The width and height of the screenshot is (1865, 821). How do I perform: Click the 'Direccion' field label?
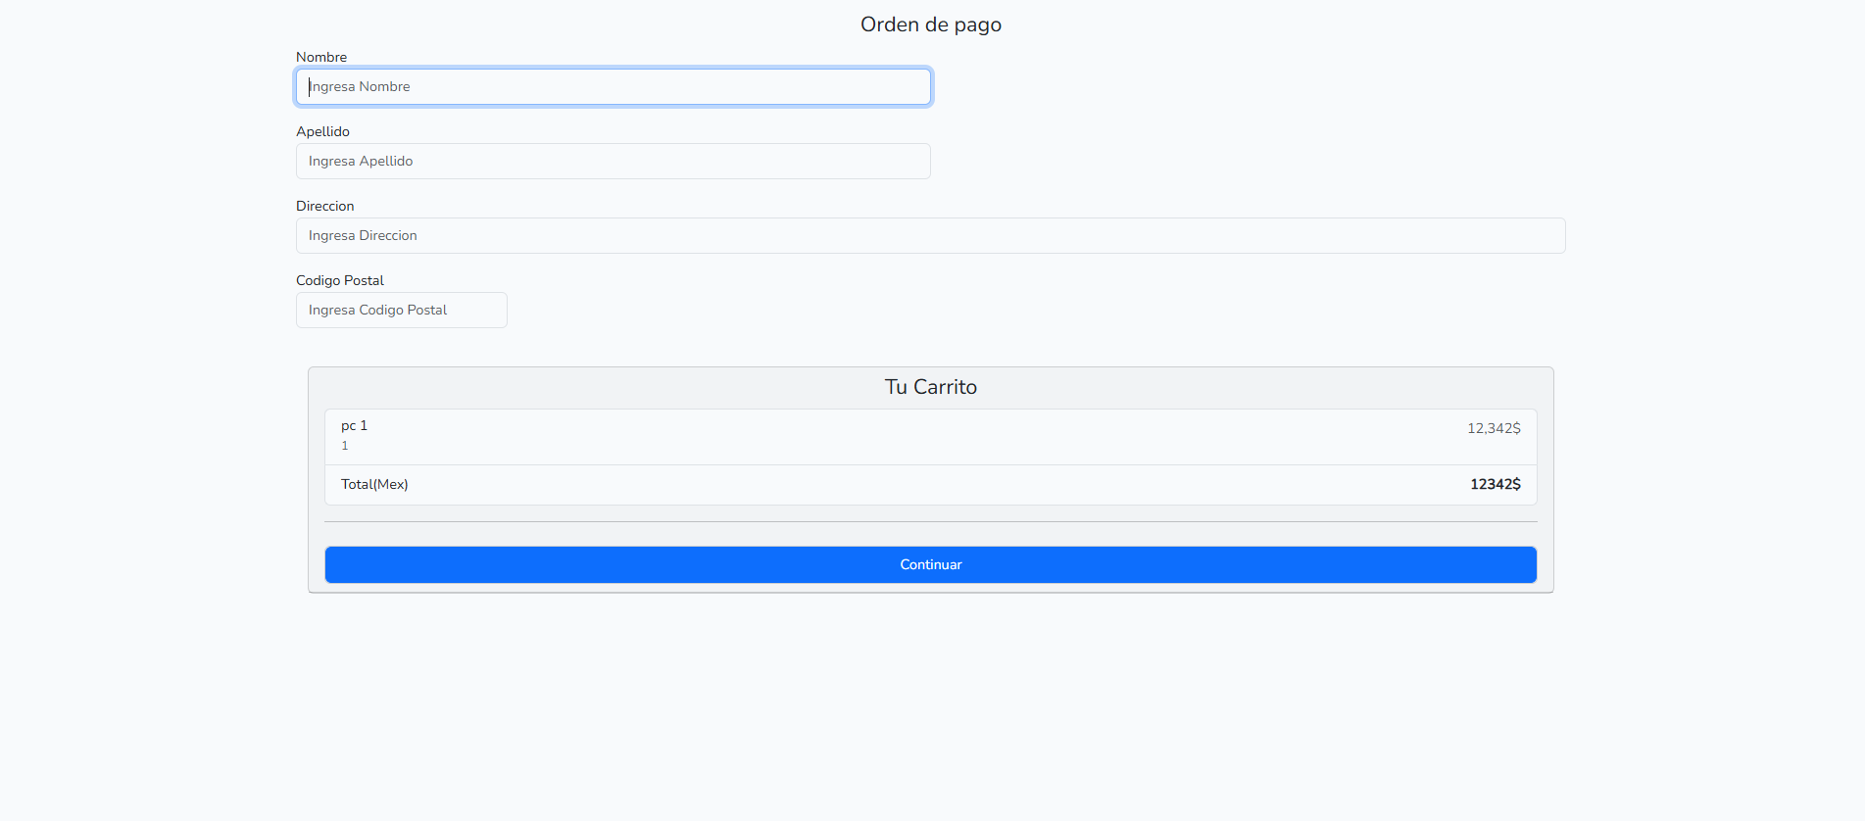tap(325, 206)
